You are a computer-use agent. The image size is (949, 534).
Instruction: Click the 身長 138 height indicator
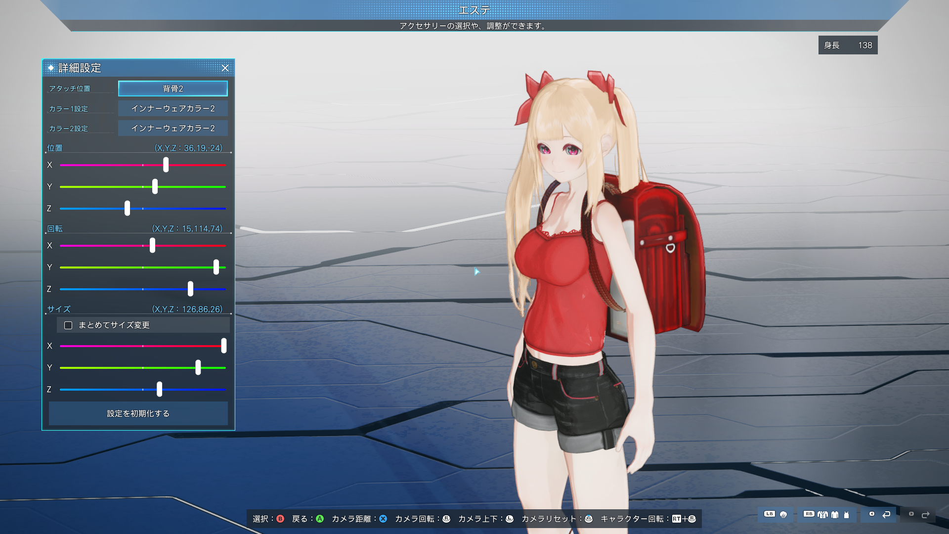848,45
